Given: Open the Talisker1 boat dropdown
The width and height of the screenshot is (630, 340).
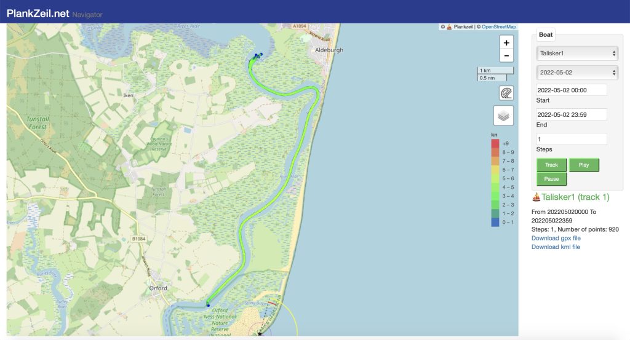Looking at the screenshot, I should 577,53.
